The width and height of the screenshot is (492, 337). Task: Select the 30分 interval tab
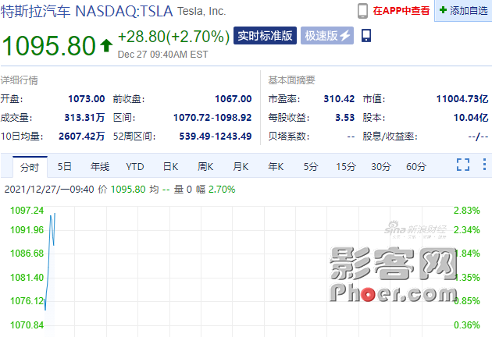381,166
